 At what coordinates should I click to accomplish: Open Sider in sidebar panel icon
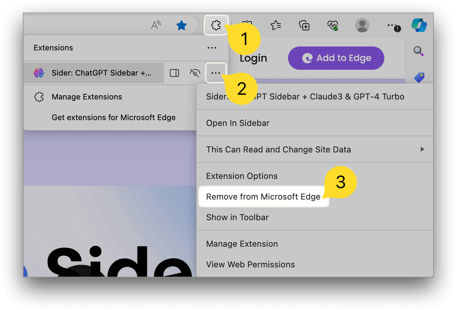[x=174, y=73]
